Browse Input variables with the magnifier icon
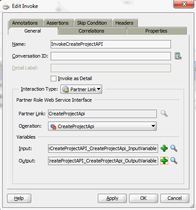The height and width of the screenshot is (210, 196). tap(174, 148)
